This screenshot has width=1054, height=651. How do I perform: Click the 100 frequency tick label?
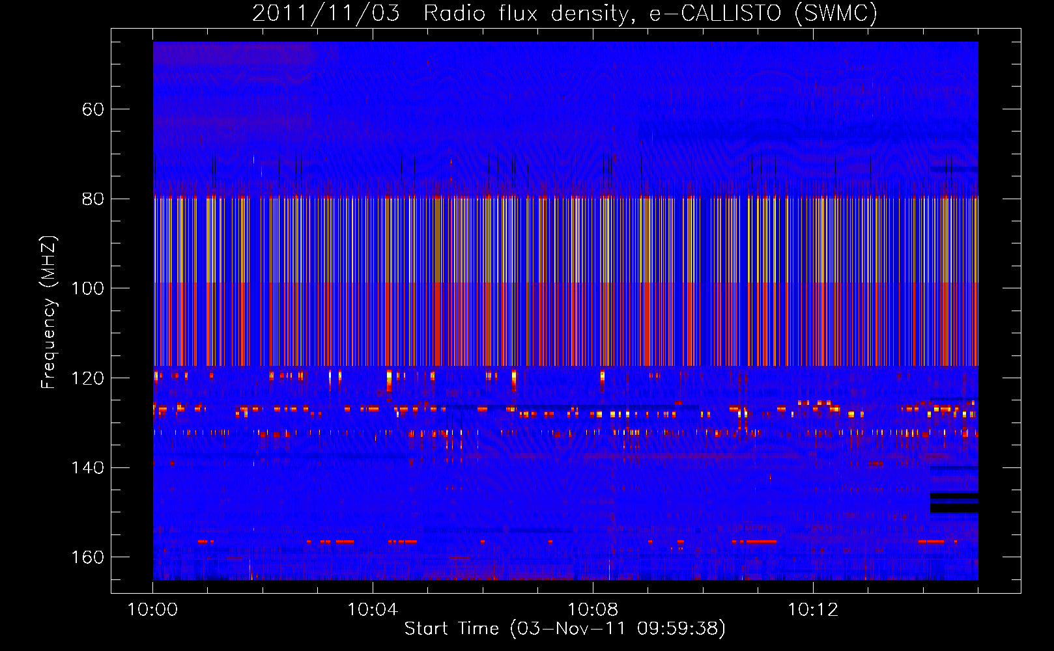click(87, 288)
